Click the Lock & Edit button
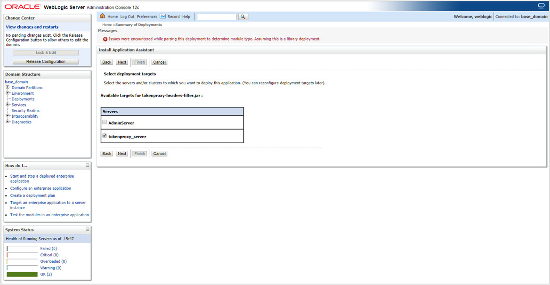The image size is (550, 285). 46,53
